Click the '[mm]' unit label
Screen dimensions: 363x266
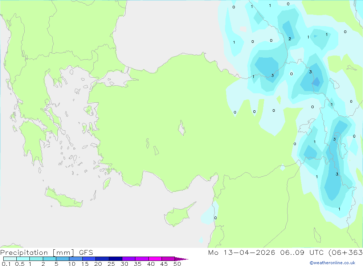click(x=64, y=253)
